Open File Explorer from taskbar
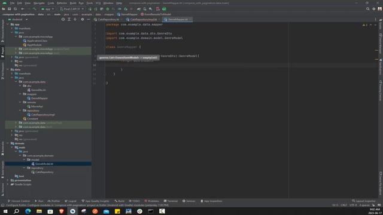 click(39, 211)
